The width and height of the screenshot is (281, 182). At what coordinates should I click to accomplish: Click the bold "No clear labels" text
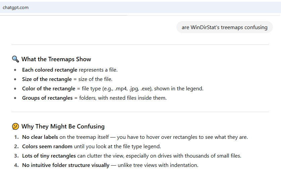(x=40, y=137)
